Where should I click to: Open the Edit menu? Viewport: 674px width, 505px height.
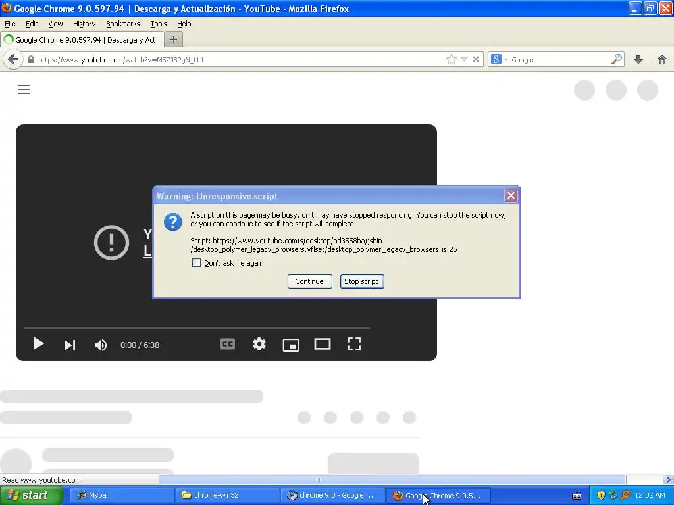click(x=32, y=24)
